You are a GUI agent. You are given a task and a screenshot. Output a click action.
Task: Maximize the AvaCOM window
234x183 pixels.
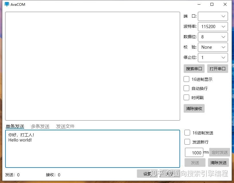pyautogui.click(x=212, y=4)
